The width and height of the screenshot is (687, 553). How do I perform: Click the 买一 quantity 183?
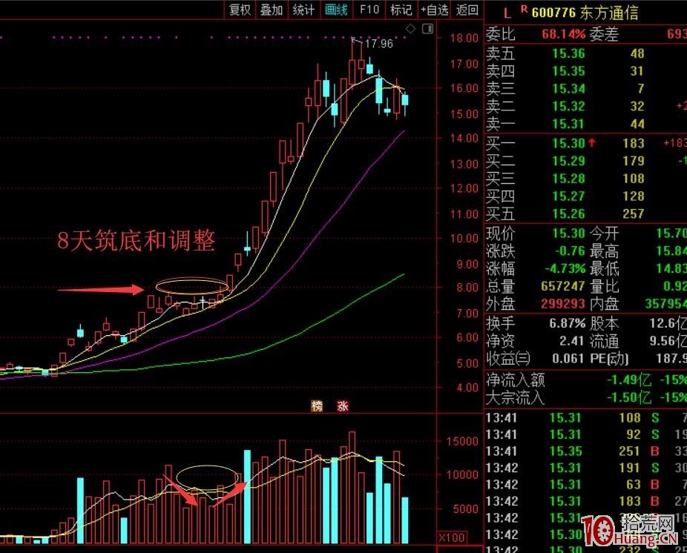(633, 143)
